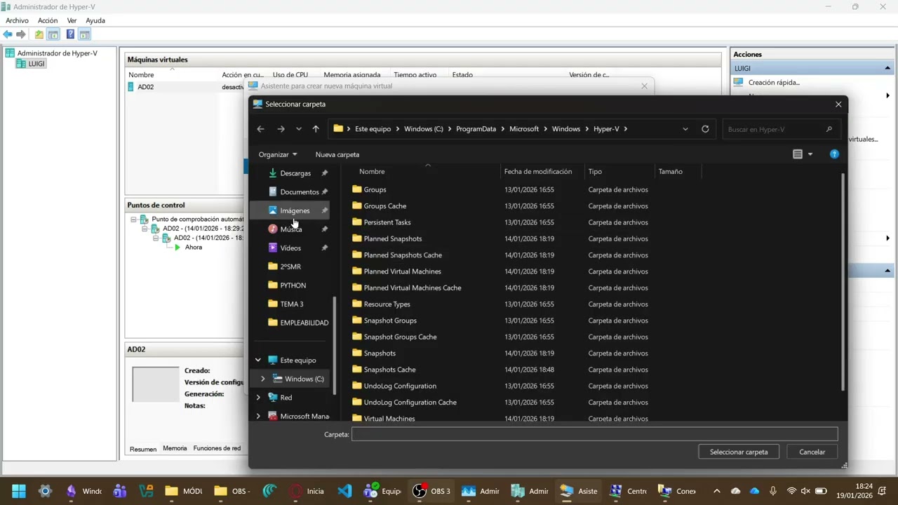Sort by Fecha de modificación column

[x=538, y=171]
